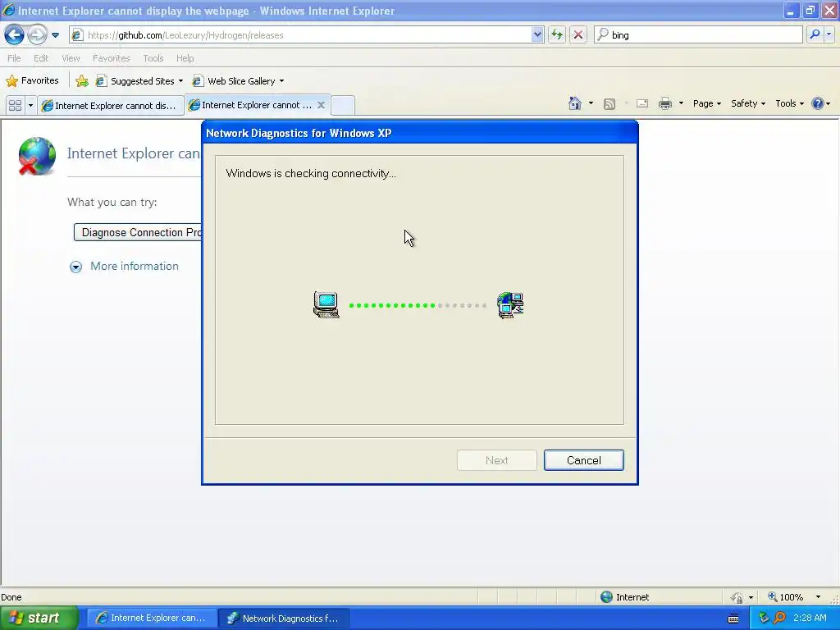The width and height of the screenshot is (840, 630).
Task: Click the Network Diagnostics dialog title bar
Action: click(419, 133)
